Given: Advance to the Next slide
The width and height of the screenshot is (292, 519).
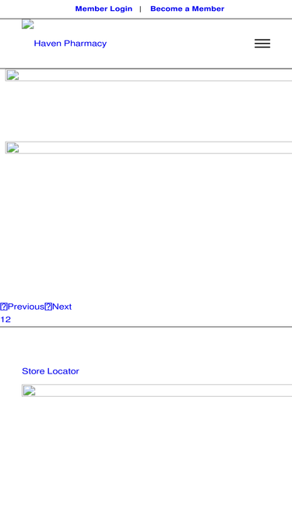Looking at the screenshot, I should (x=62, y=307).
